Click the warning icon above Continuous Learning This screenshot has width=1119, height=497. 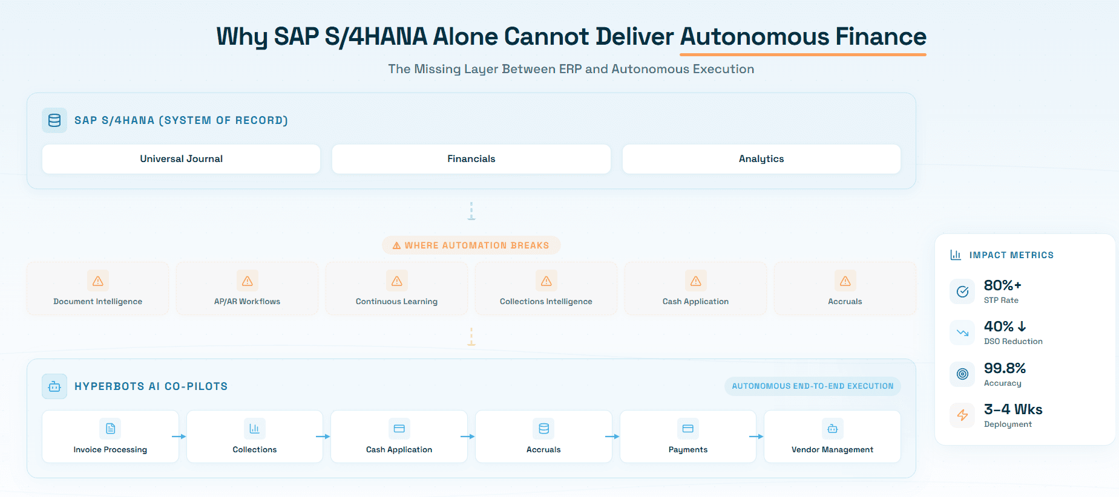pos(397,281)
